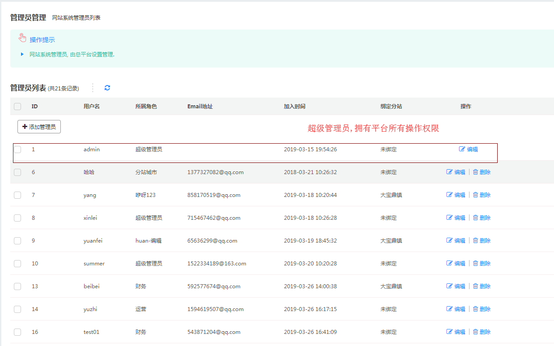Toggle the select-all checkbox in table header
Viewport: 554px width, 346px height.
[17, 107]
